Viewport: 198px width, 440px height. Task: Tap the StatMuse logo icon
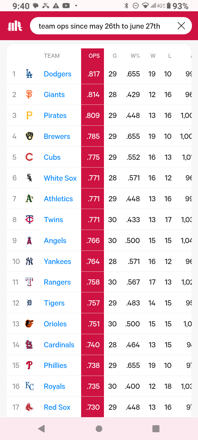[15, 26]
